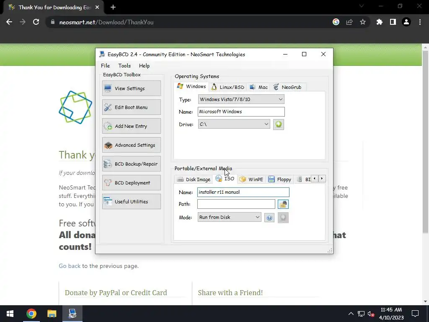
Task: Click the browser forward arrow
Action: click(23, 22)
